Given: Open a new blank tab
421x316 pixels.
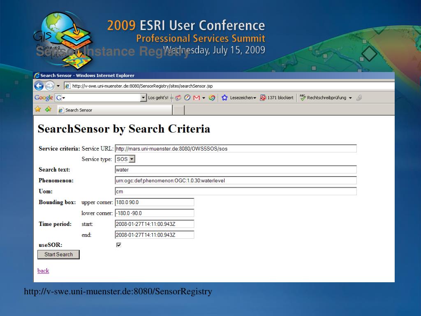Looking at the screenshot, I should [178, 110].
